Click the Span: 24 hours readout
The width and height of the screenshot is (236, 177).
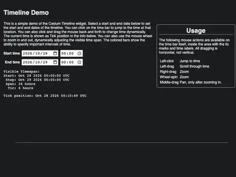tap(20, 84)
